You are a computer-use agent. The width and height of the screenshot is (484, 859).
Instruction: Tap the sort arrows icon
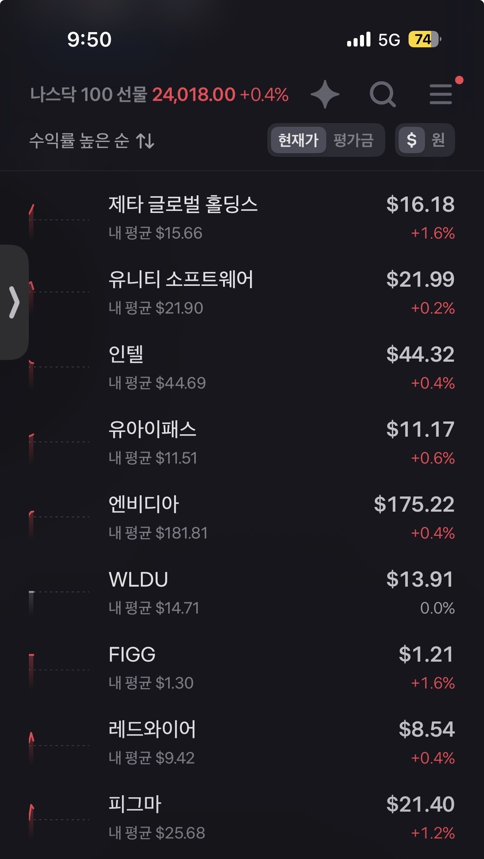point(145,141)
